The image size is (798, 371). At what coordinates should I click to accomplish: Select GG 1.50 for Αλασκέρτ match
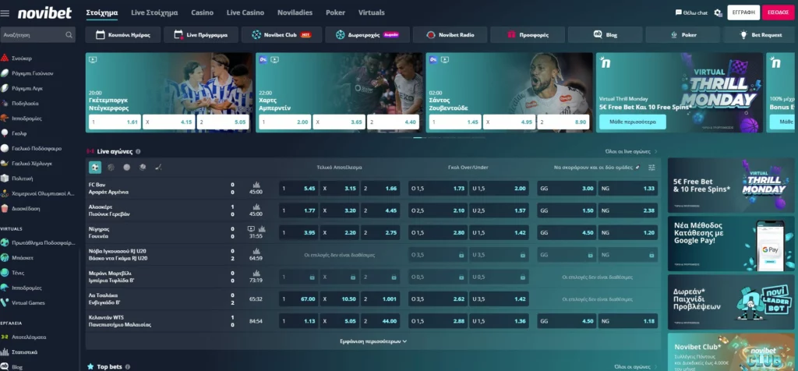pos(567,210)
